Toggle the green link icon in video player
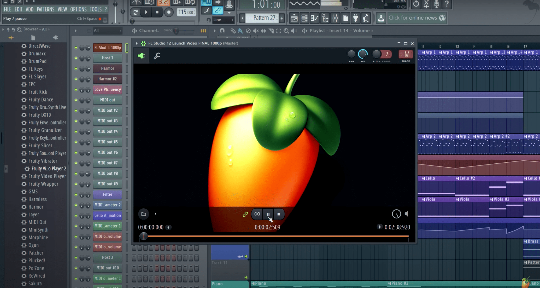The width and height of the screenshot is (540, 288). 245,214
